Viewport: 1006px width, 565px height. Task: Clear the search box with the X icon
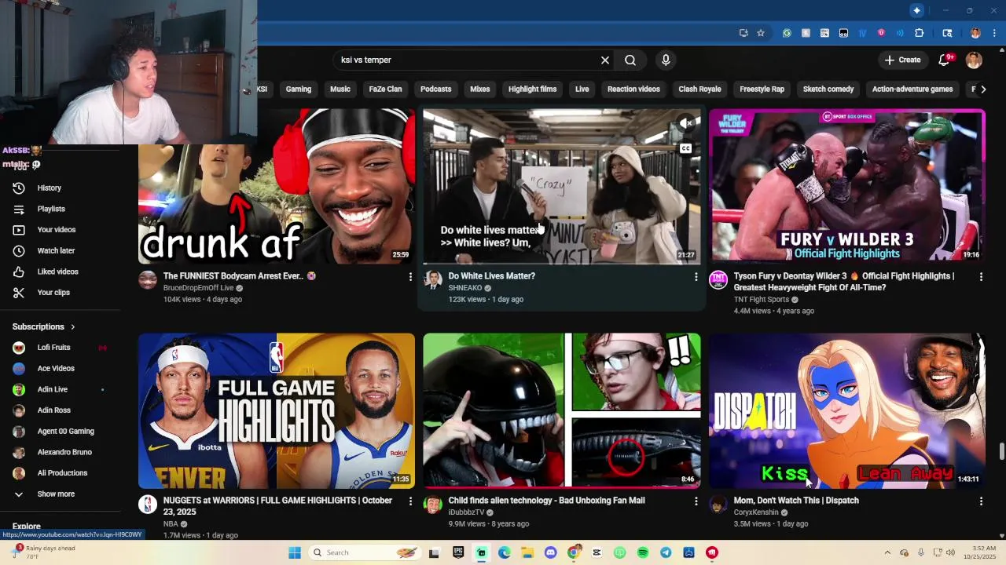tap(605, 60)
